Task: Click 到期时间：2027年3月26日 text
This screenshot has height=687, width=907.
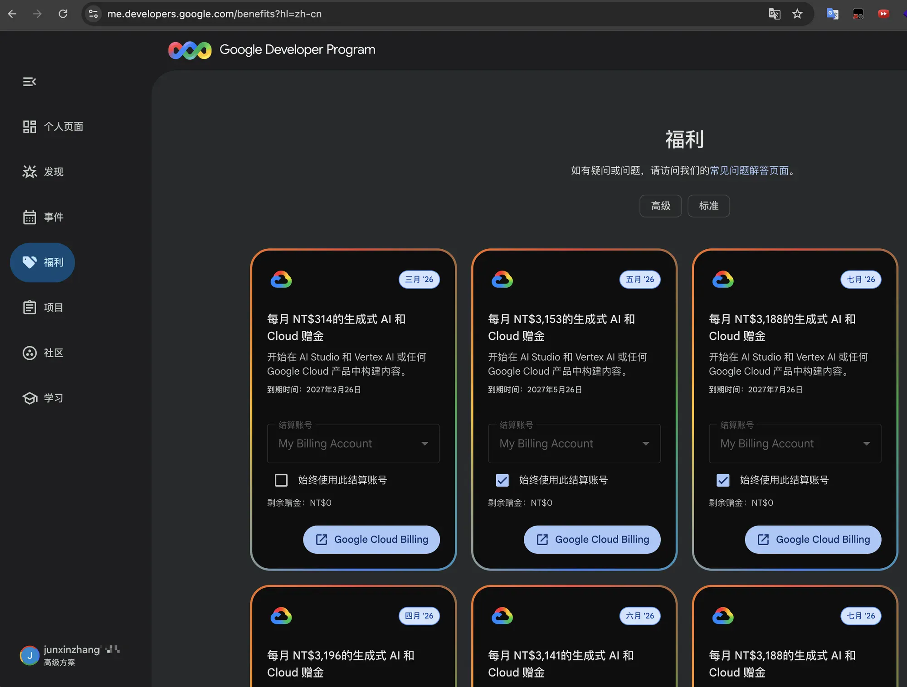Action: pyautogui.click(x=314, y=390)
